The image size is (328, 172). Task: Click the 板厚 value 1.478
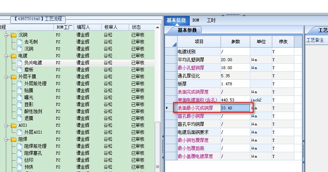pos(235,84)
